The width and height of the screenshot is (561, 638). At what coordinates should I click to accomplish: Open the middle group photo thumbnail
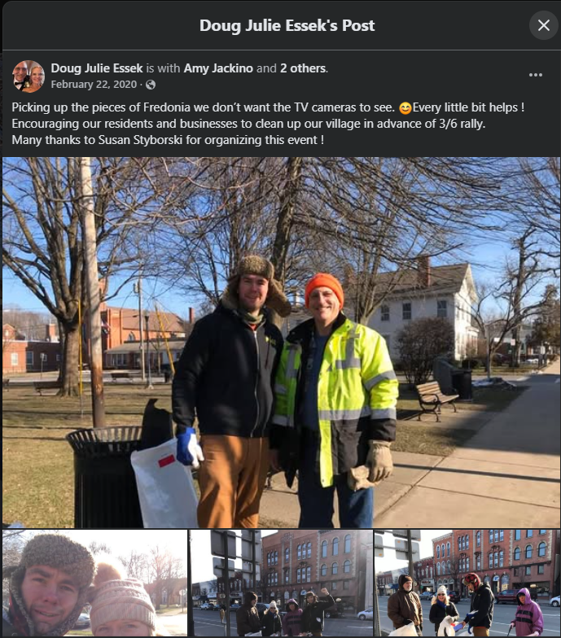click(x=282, y=583)
